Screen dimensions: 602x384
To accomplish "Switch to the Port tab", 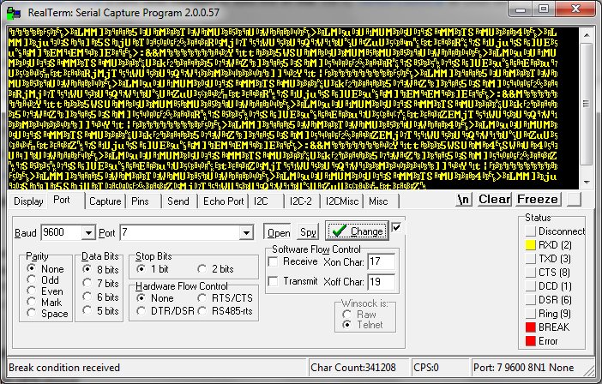I will (62, 200).
